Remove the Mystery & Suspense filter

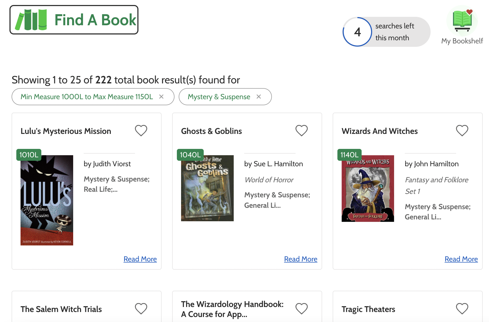point(259,97)
